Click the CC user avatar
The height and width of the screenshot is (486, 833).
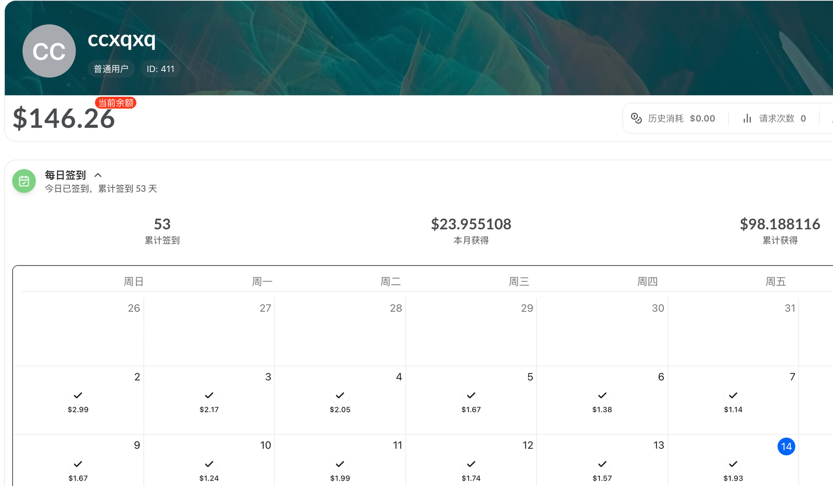[49, 51]
